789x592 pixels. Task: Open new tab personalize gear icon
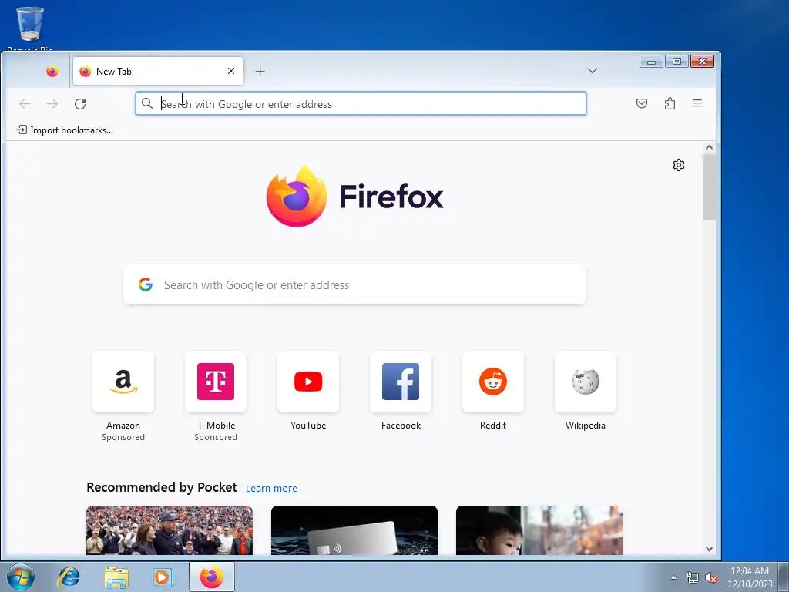click(678, 165)
